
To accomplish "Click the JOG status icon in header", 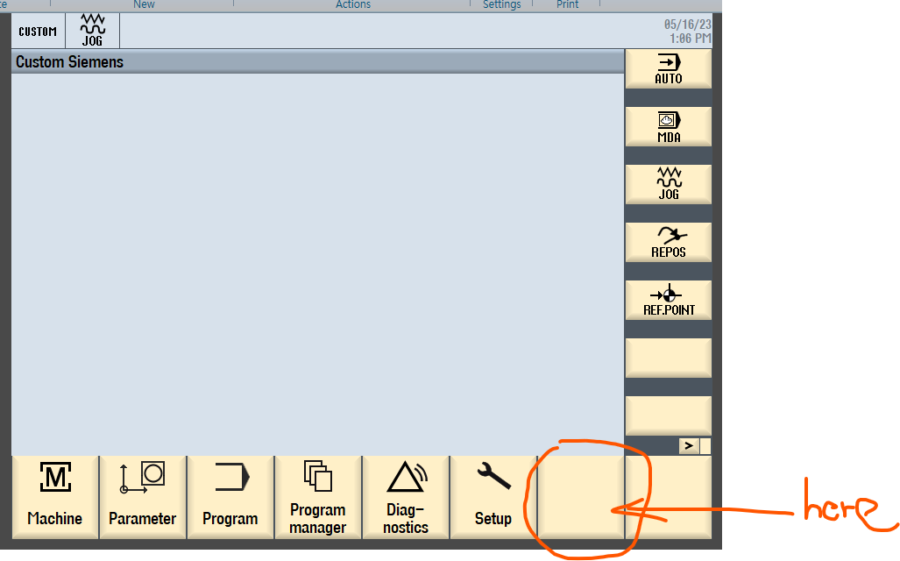I will point(92,31).
